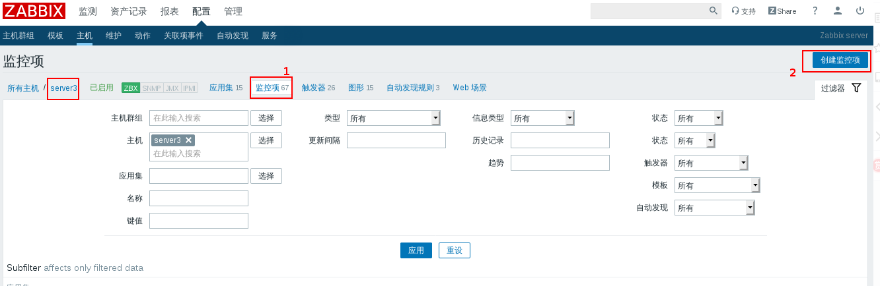
Task: Focus the 更新间隔 input field
Action: point(396,140)
